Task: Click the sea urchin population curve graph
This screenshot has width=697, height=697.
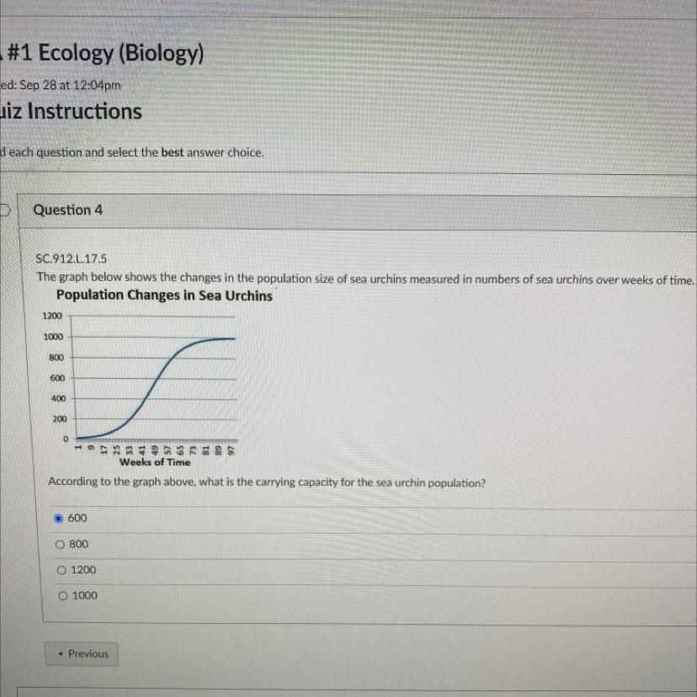Action: click(156, 379)
